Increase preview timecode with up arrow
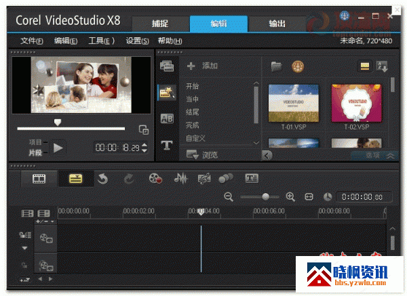 (144, 145)
